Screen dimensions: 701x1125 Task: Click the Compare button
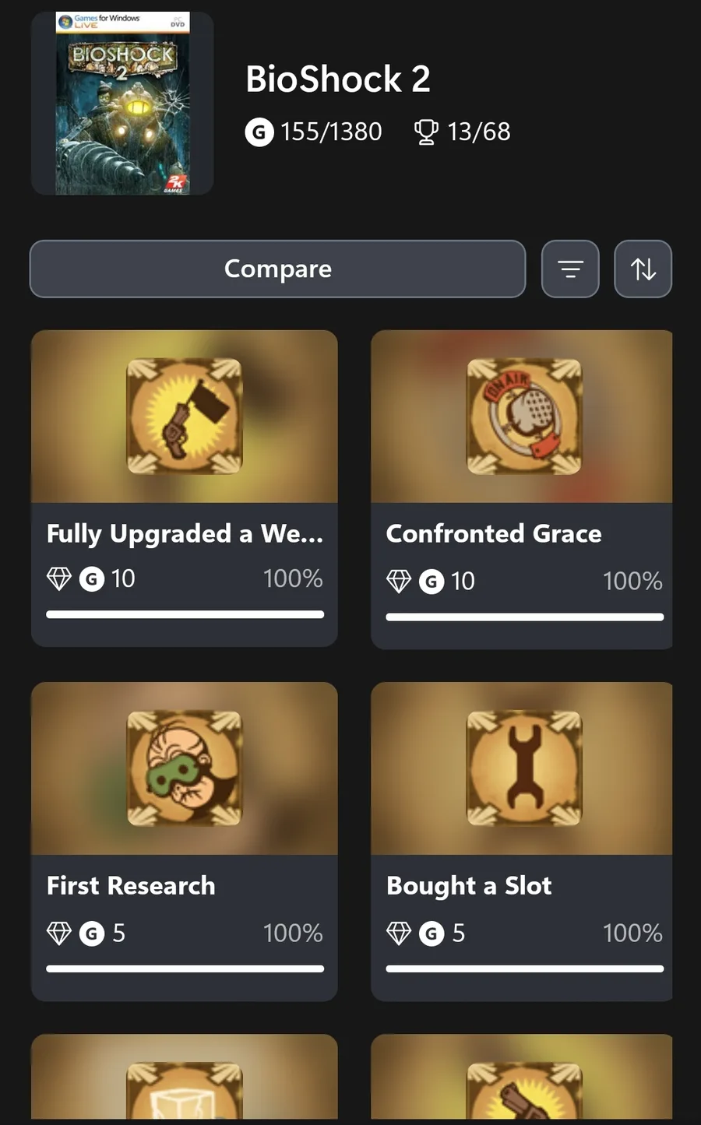pyautogui.click(x=277, y=269)
